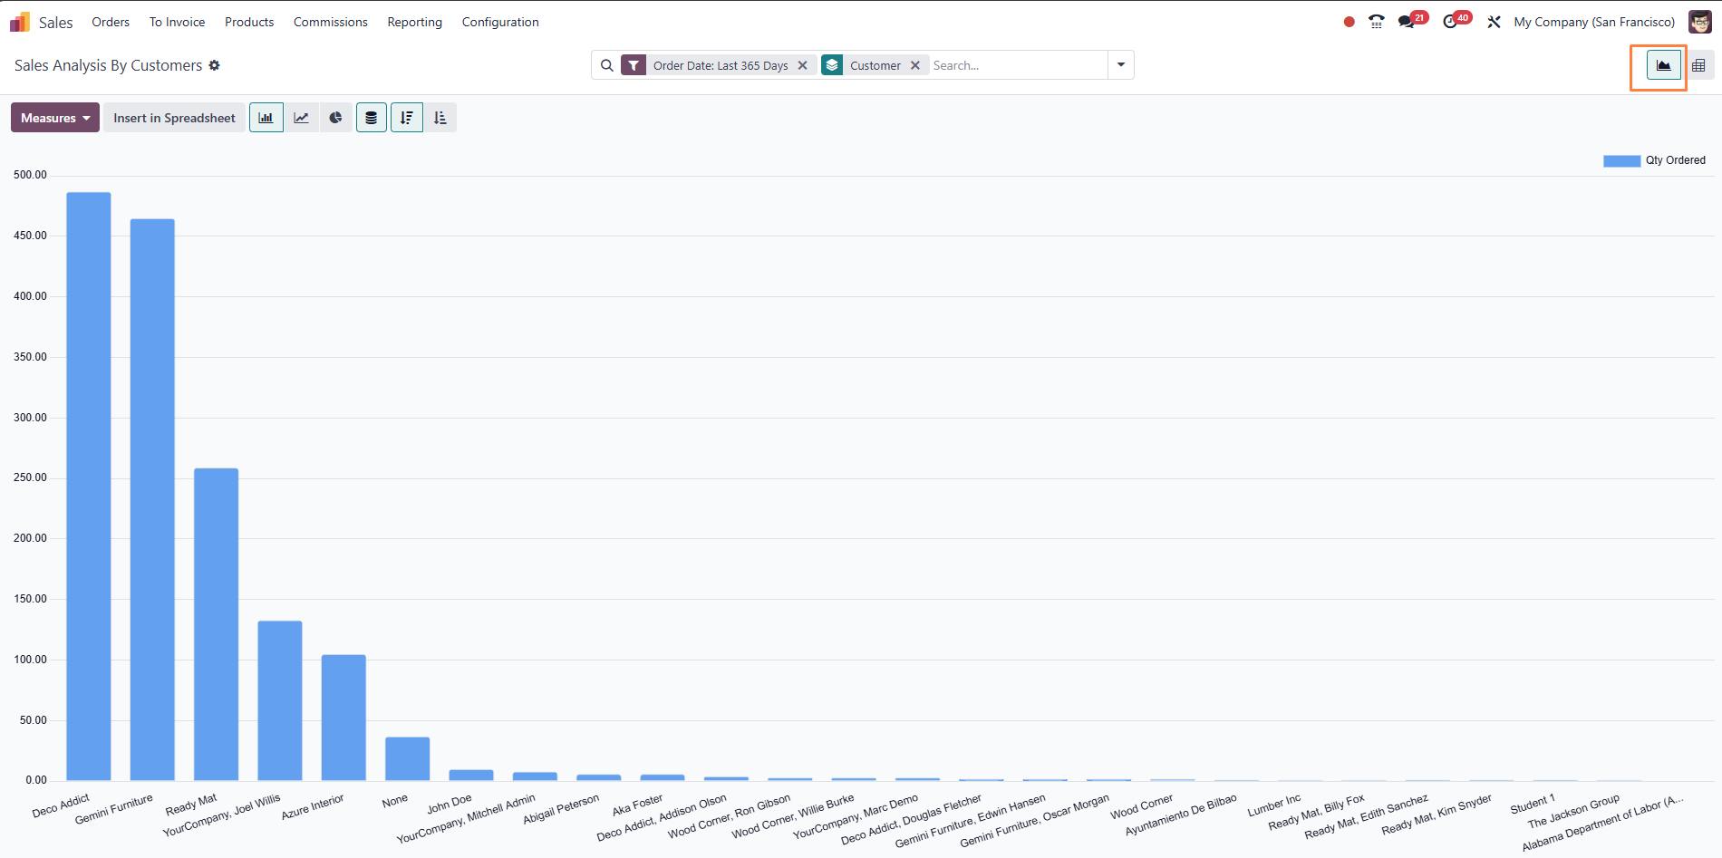The image size is (1722, 858).
Task: Open the debug tools icon
Action: tap(1494, 22)
